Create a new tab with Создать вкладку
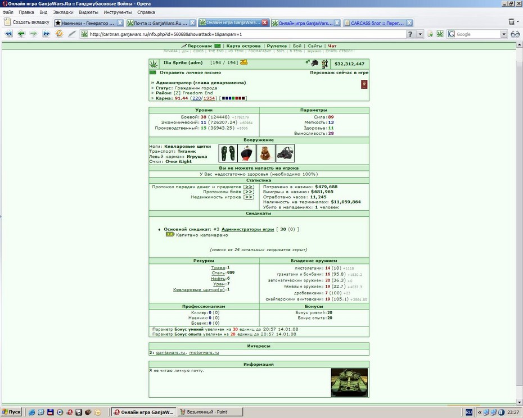523x418 pixels. (x=26, y=22)
